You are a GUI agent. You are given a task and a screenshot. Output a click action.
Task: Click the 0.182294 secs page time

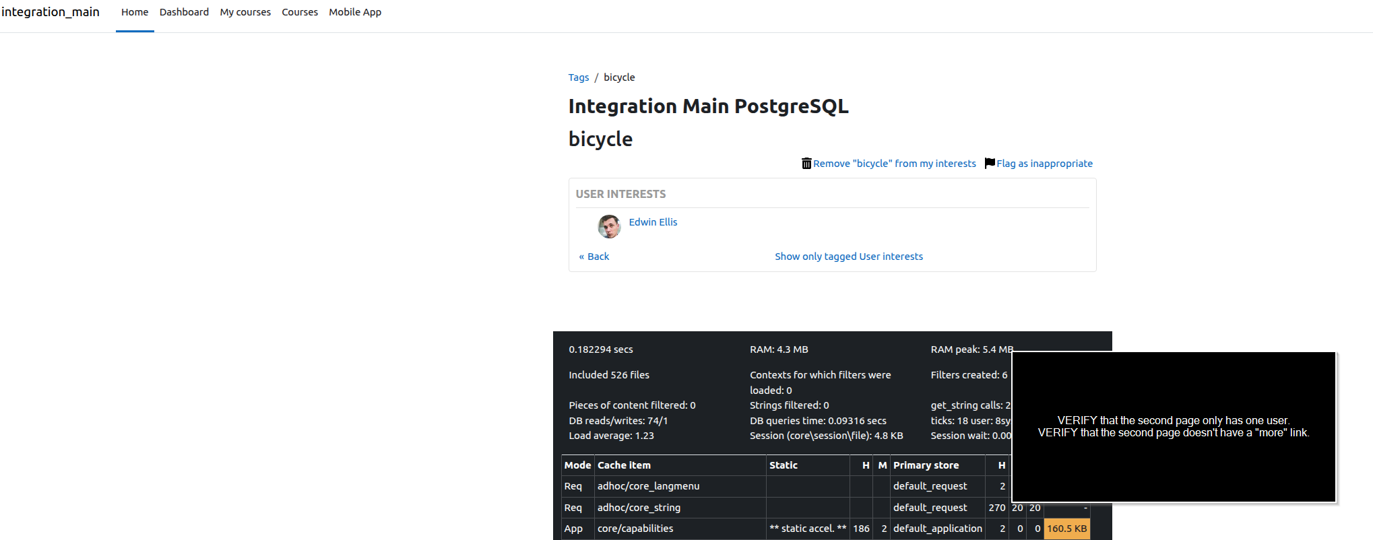coord(601,349)
